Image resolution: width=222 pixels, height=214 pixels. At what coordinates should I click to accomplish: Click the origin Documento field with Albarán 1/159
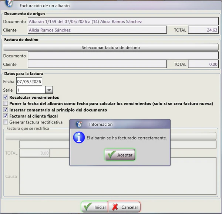click(123, 22)
